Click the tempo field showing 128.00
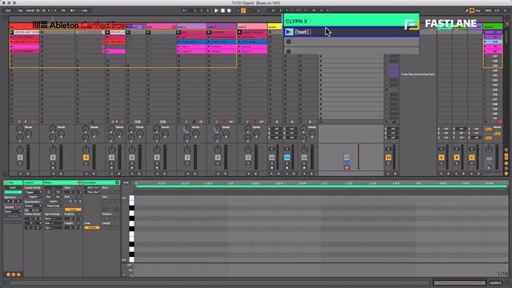The width and height of the screenshot is (512, 288). click(30, 10)
